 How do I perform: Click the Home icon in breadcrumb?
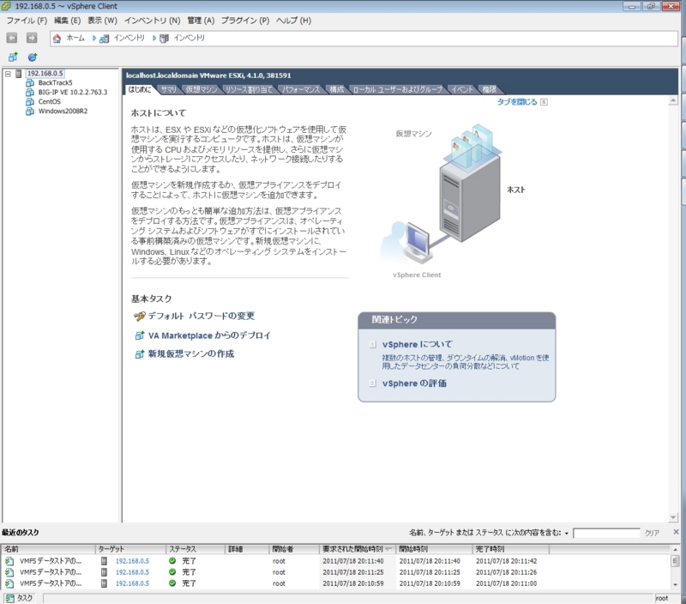(57, 39)
